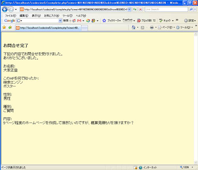Expand the address bar history dropdown
The width and height of the screenshot is (198, 170).
(129, 9)
